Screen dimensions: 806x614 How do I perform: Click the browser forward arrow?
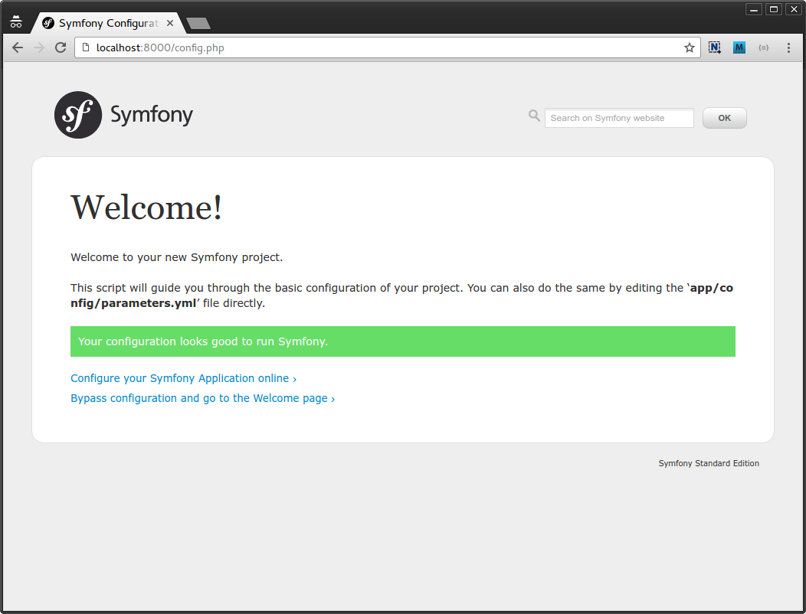(39, 47)
